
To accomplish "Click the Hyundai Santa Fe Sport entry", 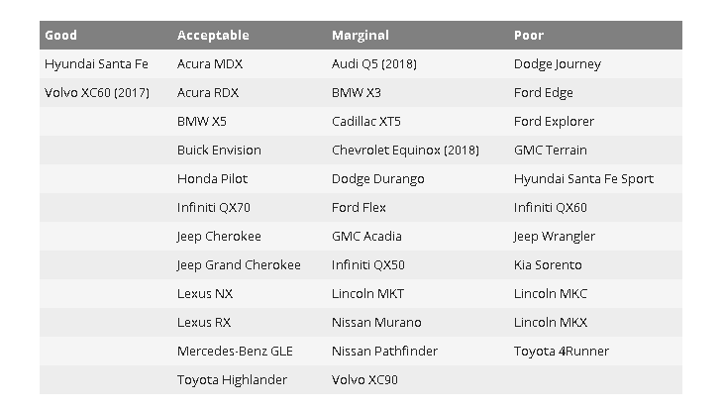I will click(583, 179).
